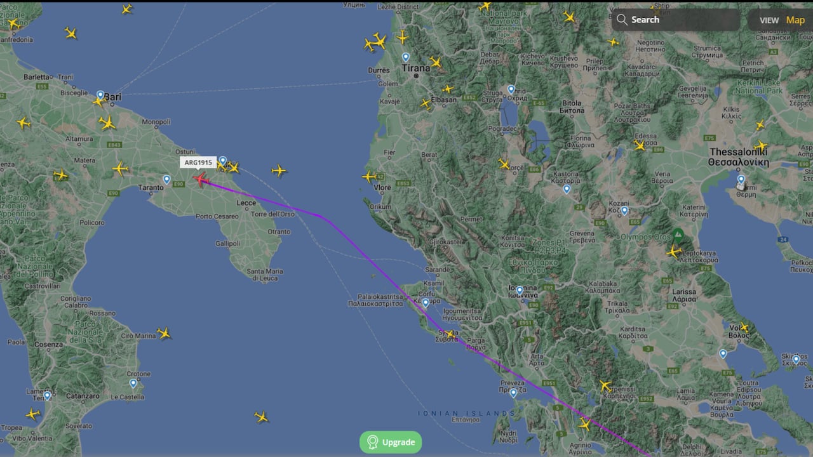Select the airport pin near Taranto
This screenshot has height=457, width=813.
166,180
